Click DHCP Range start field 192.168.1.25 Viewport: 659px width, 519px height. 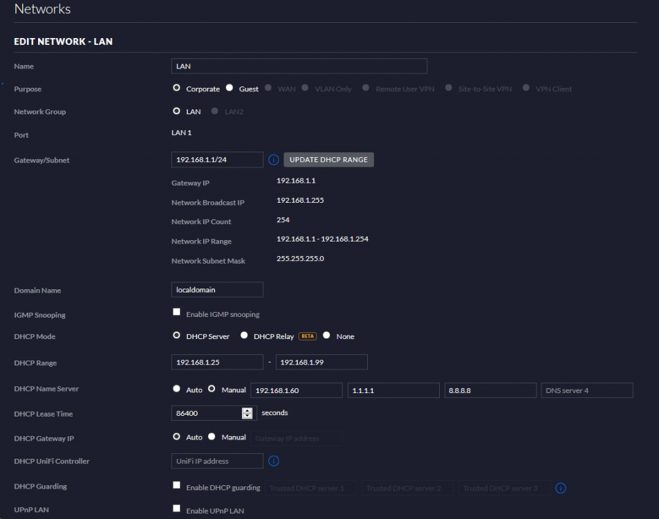(217, 362)
